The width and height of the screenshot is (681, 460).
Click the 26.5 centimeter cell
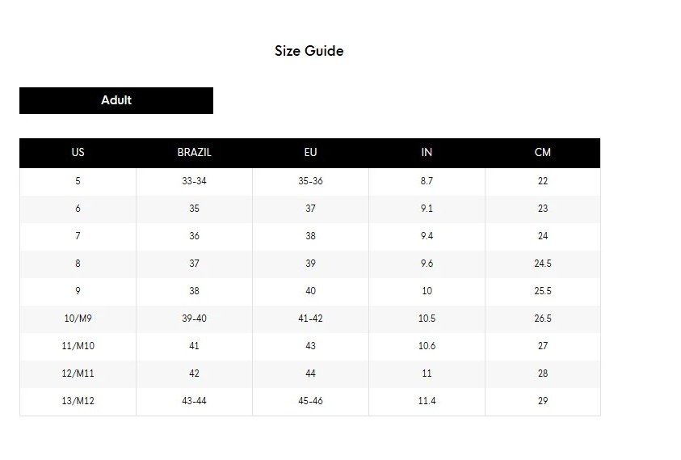543,319
